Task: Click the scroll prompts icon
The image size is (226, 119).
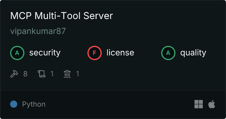Action: point(42,73)
